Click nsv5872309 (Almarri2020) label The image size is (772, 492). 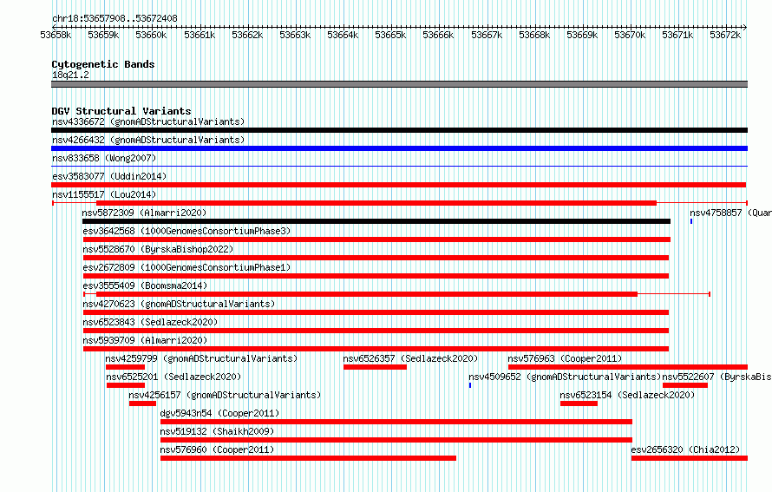tap(144, 213)
